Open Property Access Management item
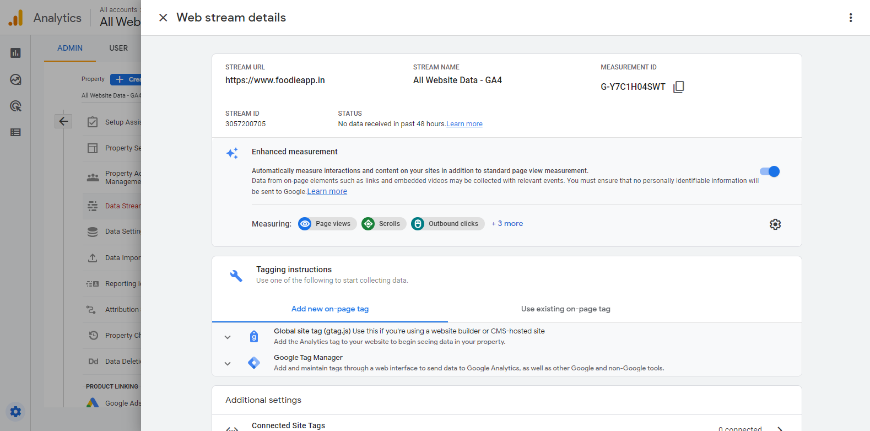The image size is (870, 431). pyautogui.click(x=112, y=177)
